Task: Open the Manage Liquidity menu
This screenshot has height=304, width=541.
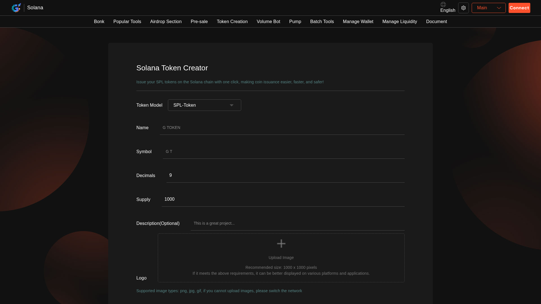Action: tap(400, 22)
